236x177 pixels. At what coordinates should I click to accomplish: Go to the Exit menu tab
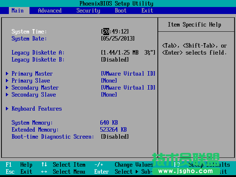coord(147,10)
